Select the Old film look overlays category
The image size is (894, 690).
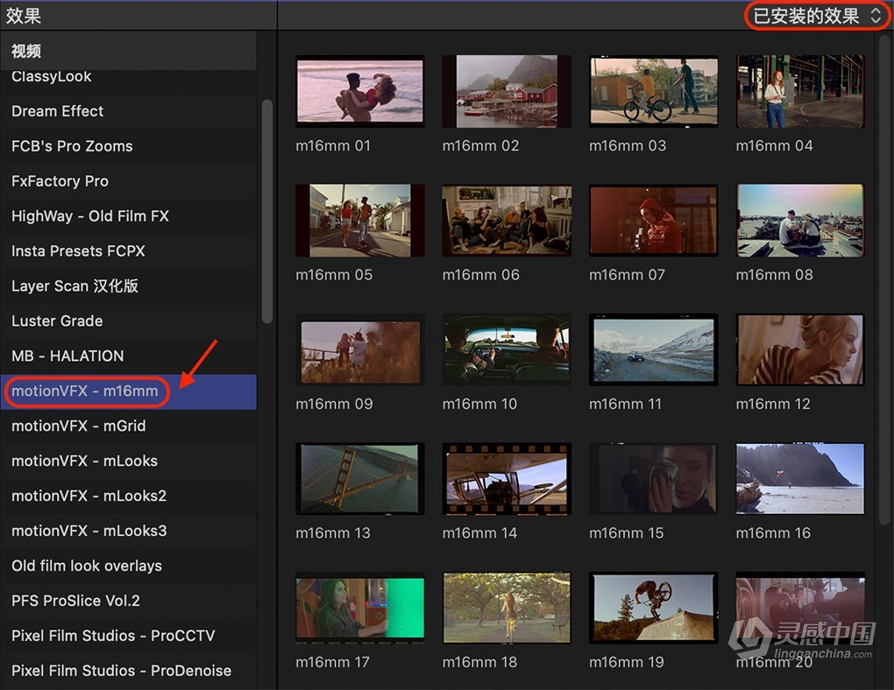[128, 566]
